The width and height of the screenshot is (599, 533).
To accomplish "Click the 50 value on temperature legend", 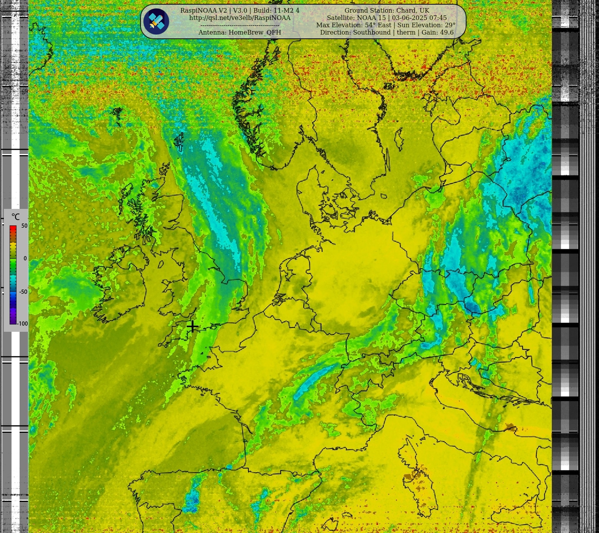I will pos(25,226).
